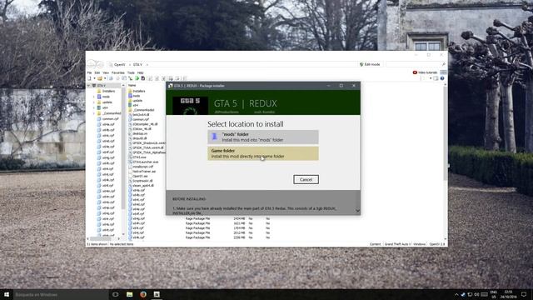Expand the mods node in folder tree

(94, 97)
